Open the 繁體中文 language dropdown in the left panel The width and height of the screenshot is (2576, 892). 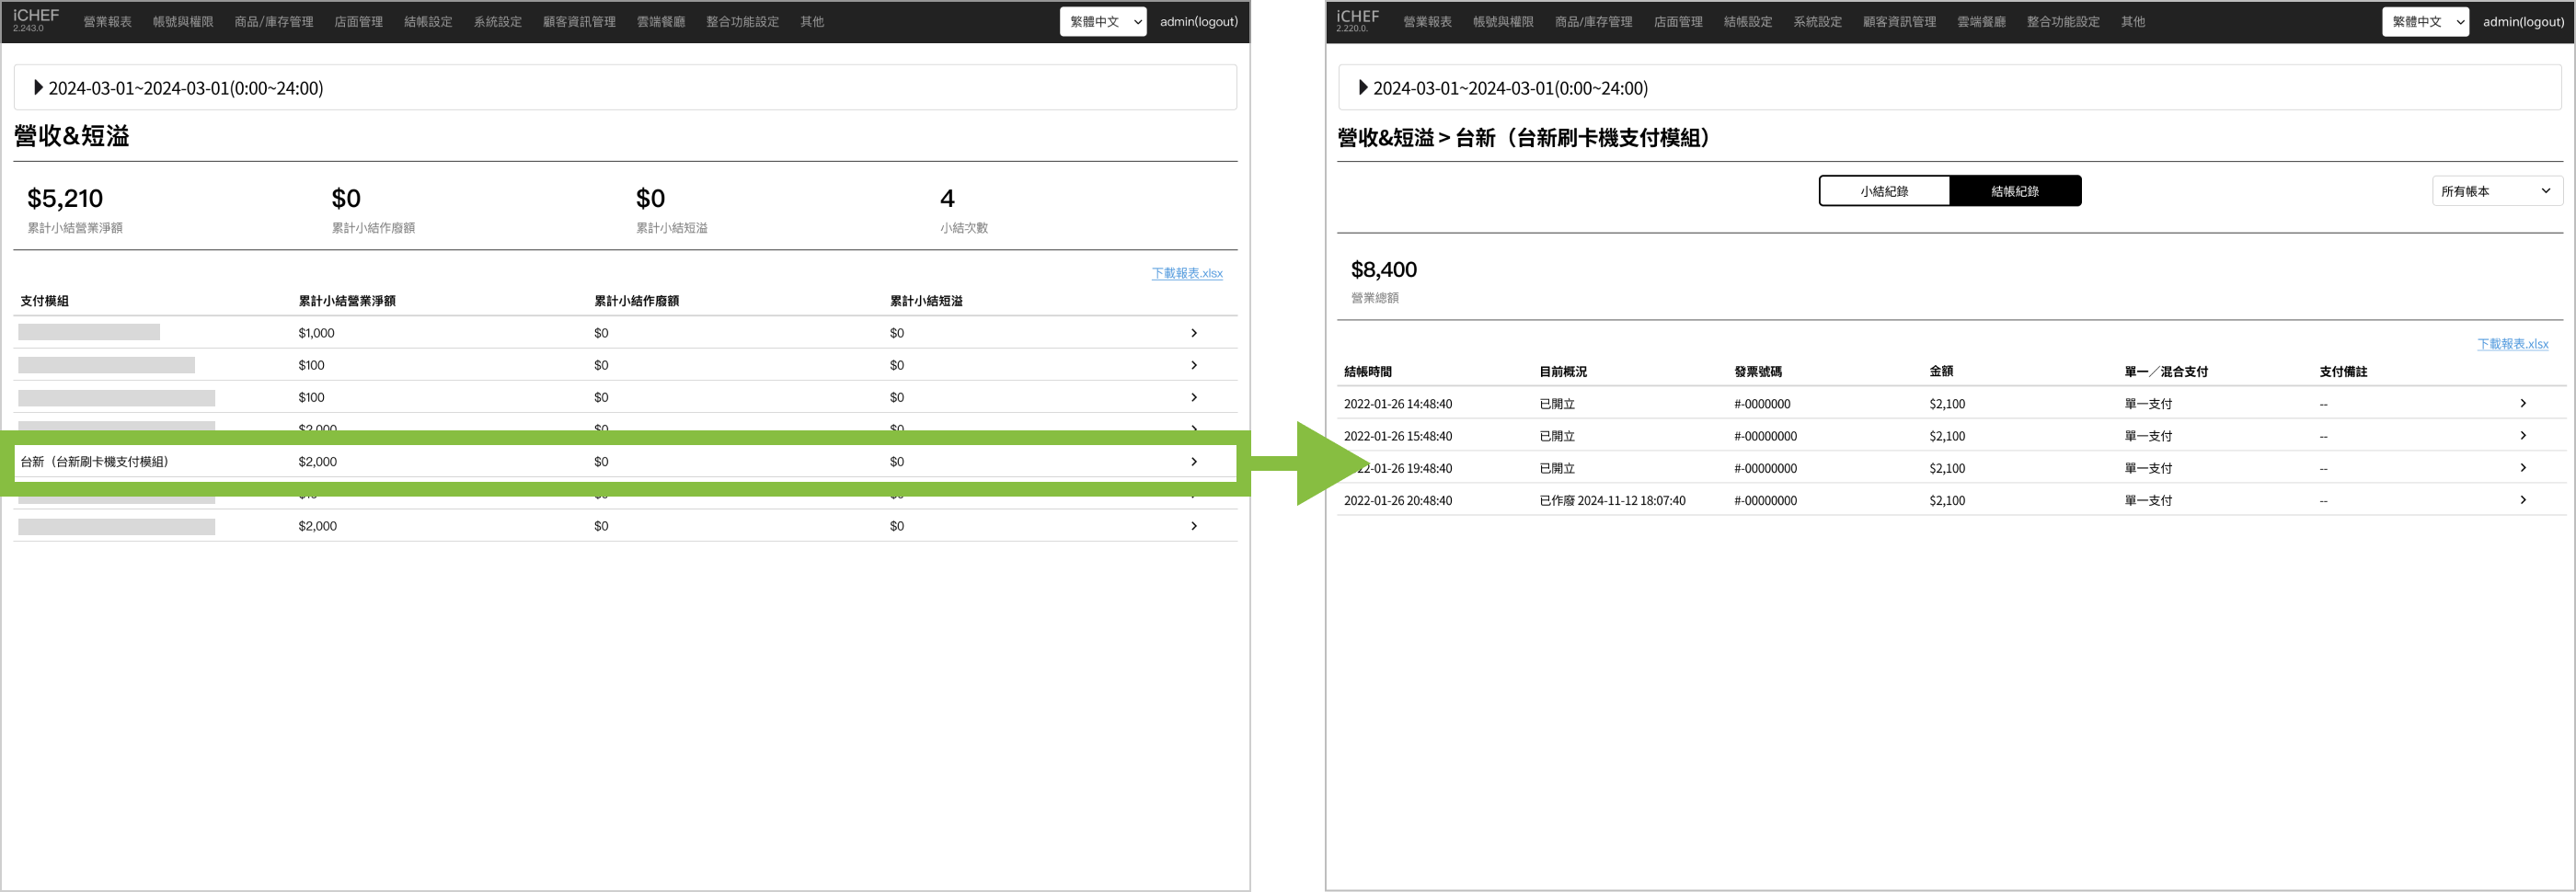(x=1102, y=22)
